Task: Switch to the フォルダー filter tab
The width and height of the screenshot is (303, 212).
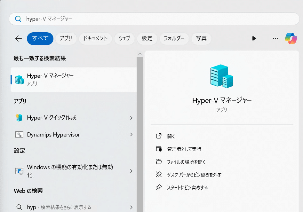Action: click(x=174, y=38)
